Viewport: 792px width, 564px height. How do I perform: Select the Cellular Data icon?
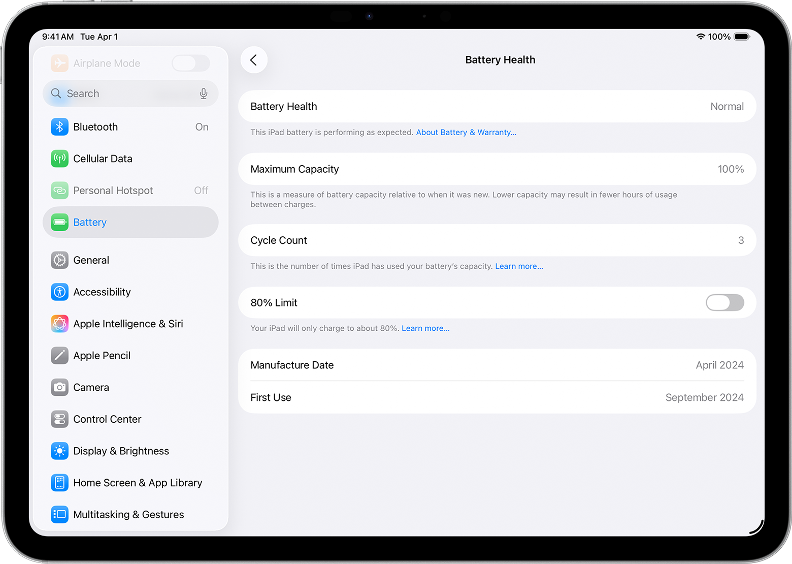pyautogui.click(x=59, y=159)
